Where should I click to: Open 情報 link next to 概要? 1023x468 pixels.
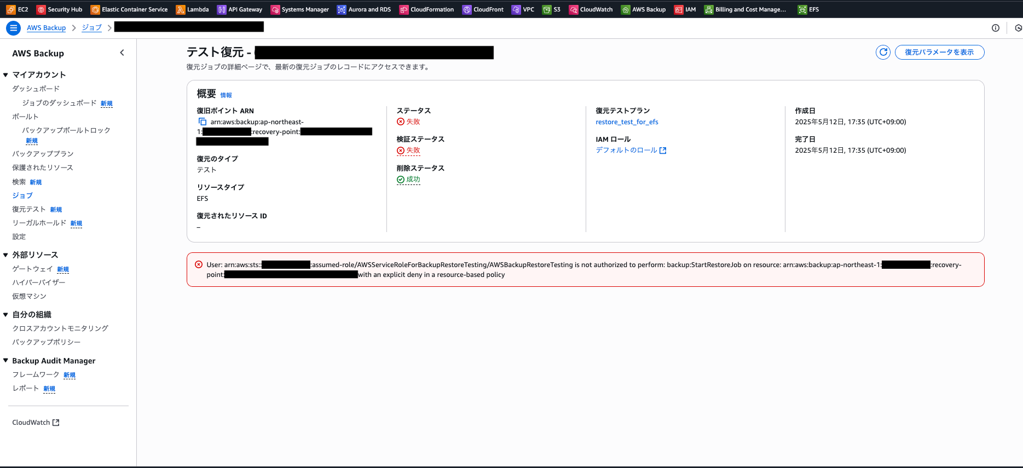click(x=226, y=95)
